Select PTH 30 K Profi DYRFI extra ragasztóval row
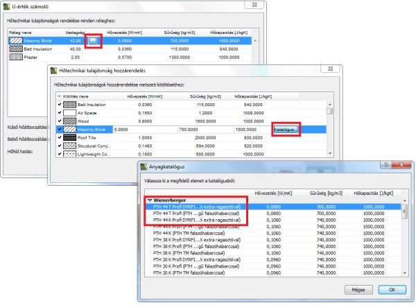Viewport: 416px width, 305px height. [273, 260]
